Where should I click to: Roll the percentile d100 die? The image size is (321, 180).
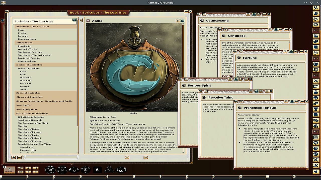pyautogui.click(x=121, y=170)
